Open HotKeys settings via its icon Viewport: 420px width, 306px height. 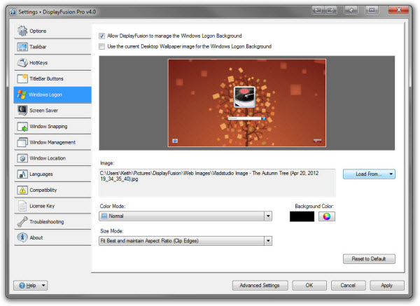22,62
